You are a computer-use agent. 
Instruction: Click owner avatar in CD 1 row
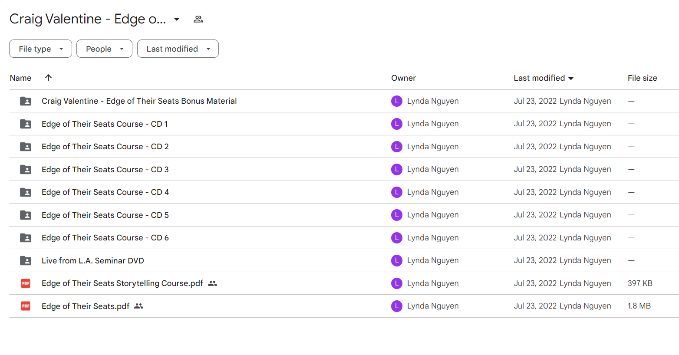tap(397, 124)
